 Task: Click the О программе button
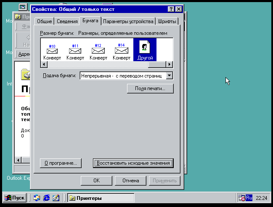61,163
